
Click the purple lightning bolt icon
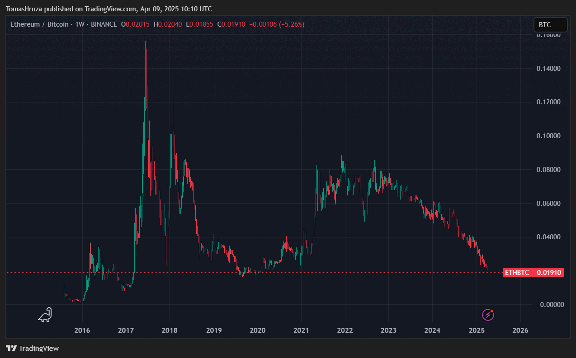(488, 315)
